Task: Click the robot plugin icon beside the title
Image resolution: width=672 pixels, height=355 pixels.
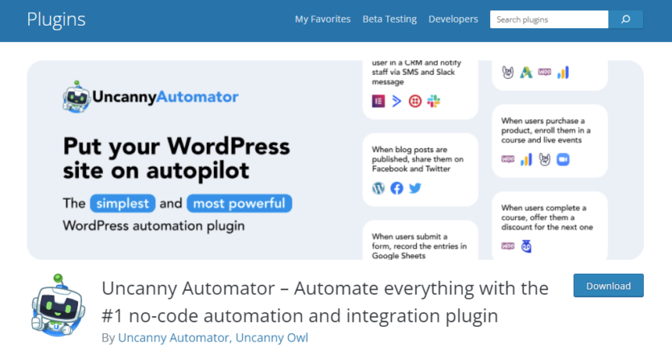Action: point(58,305)
